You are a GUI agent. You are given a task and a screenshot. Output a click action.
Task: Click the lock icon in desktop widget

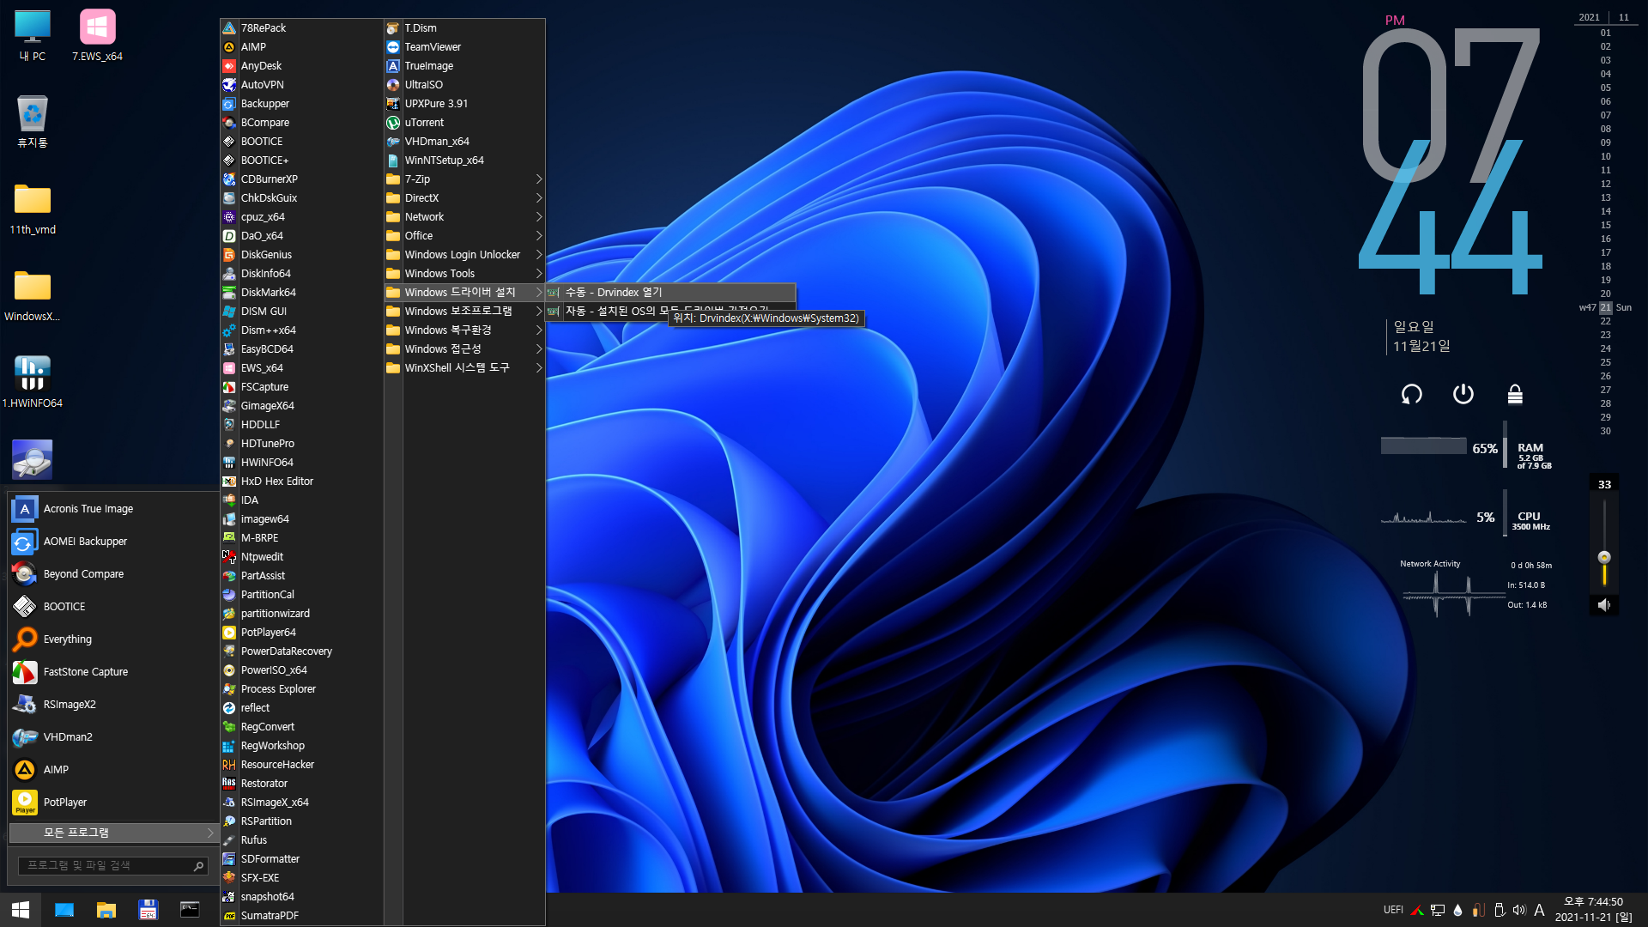point(1515,394)
